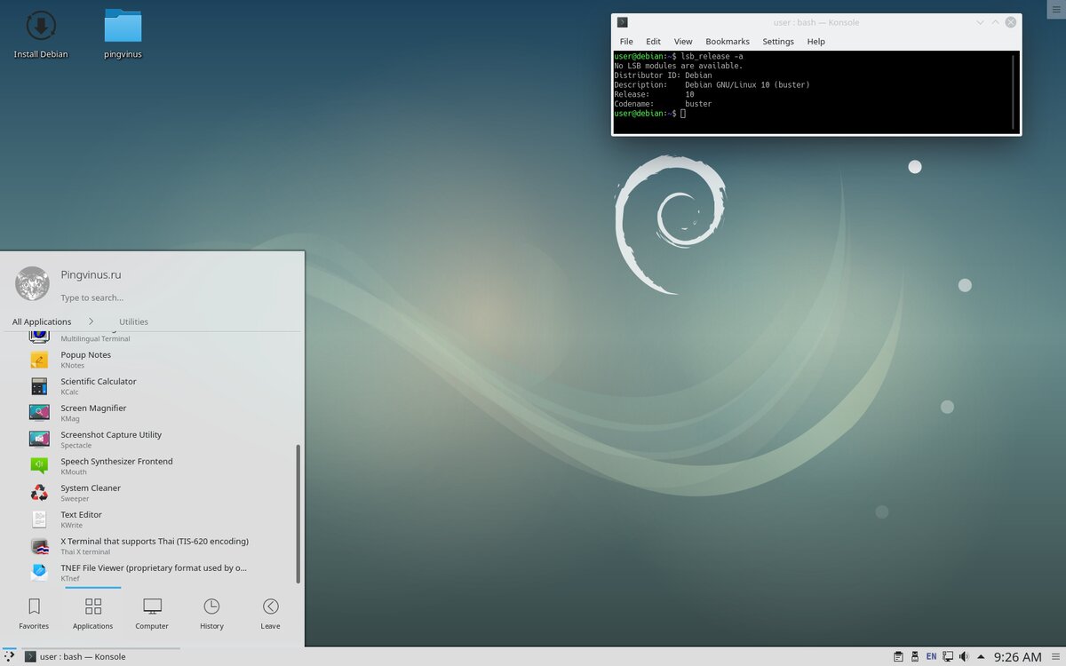Open the Konsole Edit menu
This screenshot has width=1066, height=666.
(653, 41)
